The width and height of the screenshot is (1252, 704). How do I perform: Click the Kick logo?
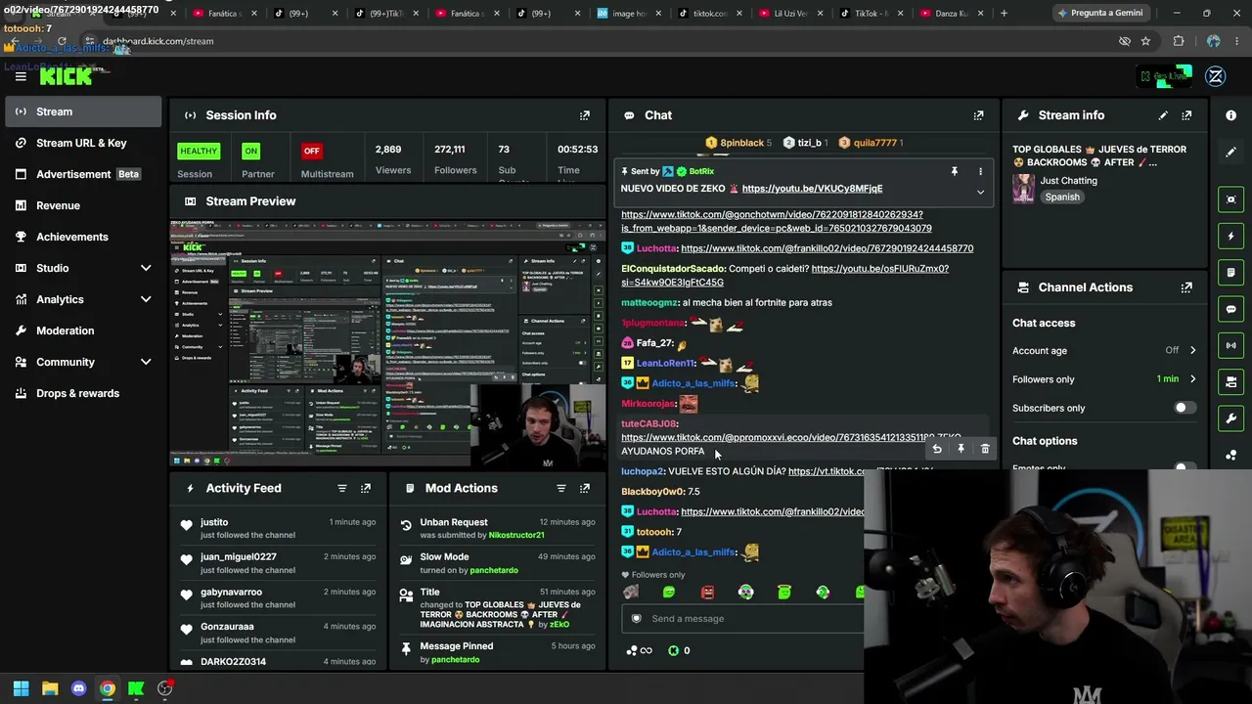66,76
